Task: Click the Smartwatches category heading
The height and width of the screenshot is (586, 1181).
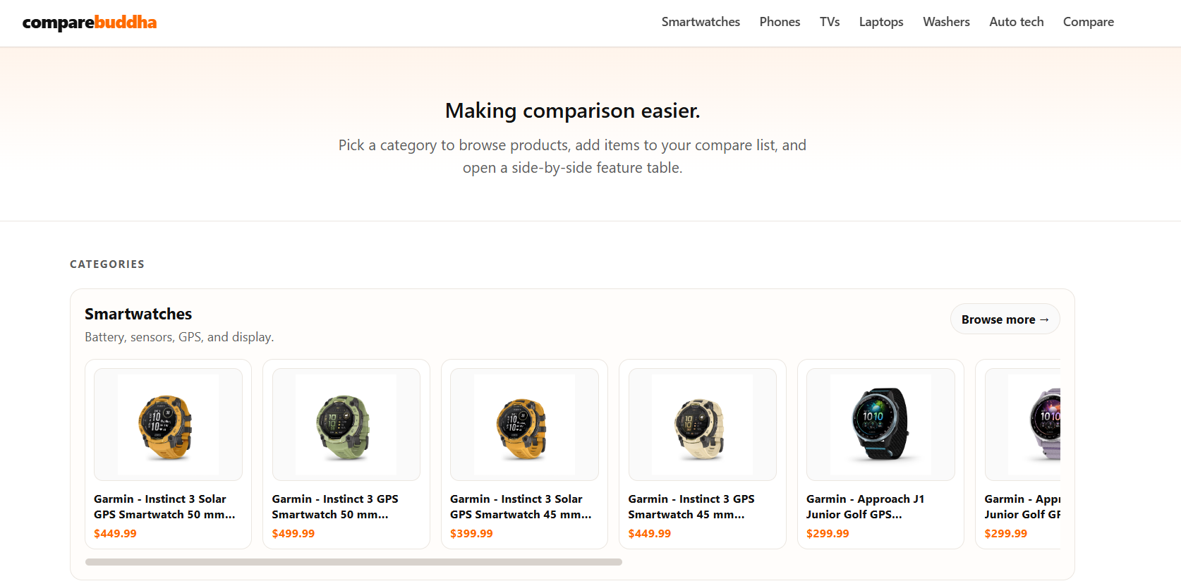Action: (x=138, y=314)
